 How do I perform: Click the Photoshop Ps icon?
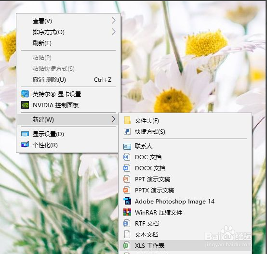click(127, 201)
